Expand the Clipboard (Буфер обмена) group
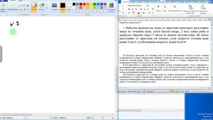This screenshot has width=213, height=120. [x=3, y=7]
